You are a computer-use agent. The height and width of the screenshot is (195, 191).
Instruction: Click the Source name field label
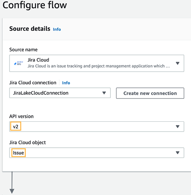coord(23,50)
